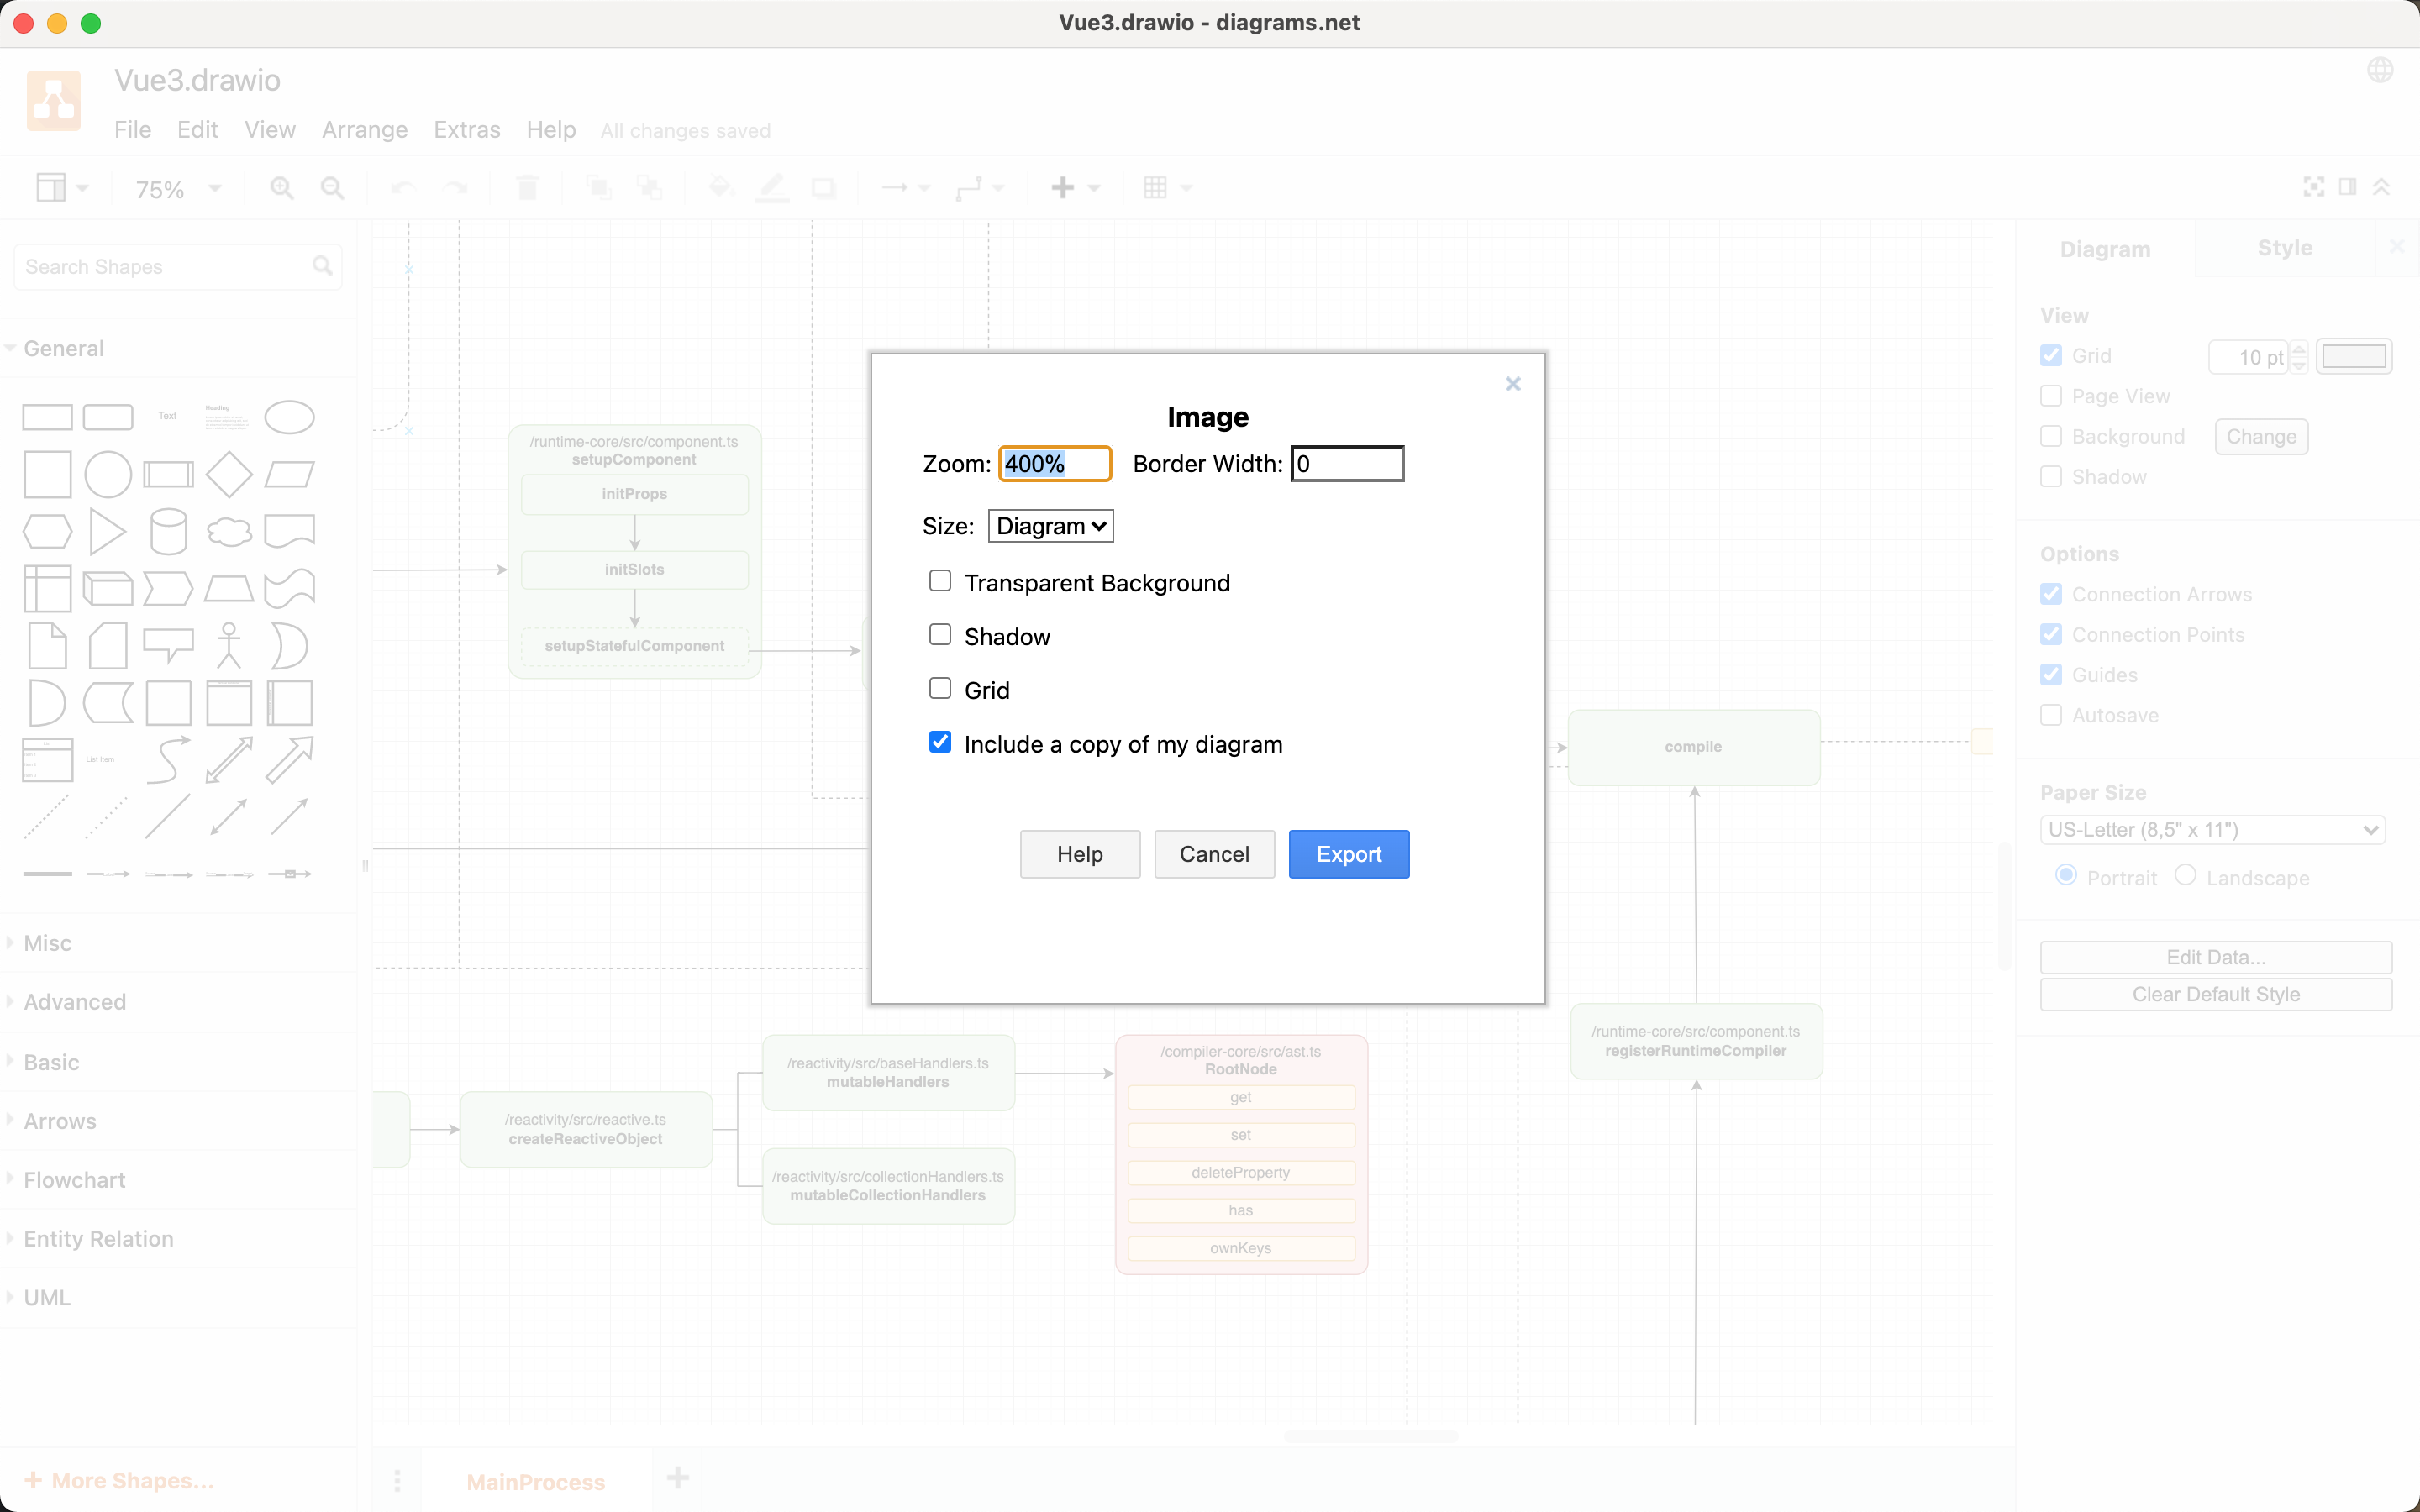
Task: Toggle the Page View checkbox
Action: click(2051, 396)
